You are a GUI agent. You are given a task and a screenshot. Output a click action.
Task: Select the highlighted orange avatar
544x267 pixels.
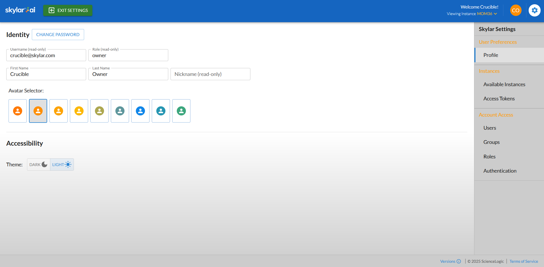pyautogui.click(x=38, y=111)
